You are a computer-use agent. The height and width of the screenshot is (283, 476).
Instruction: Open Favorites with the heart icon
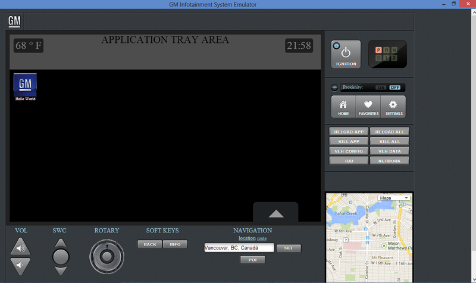click(x=368, y=106)
